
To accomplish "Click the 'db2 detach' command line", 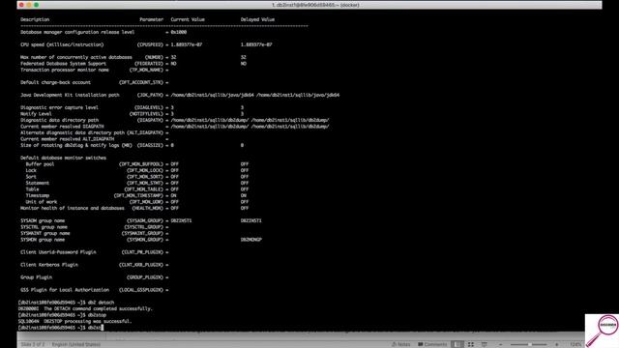I will pos(67,303).
